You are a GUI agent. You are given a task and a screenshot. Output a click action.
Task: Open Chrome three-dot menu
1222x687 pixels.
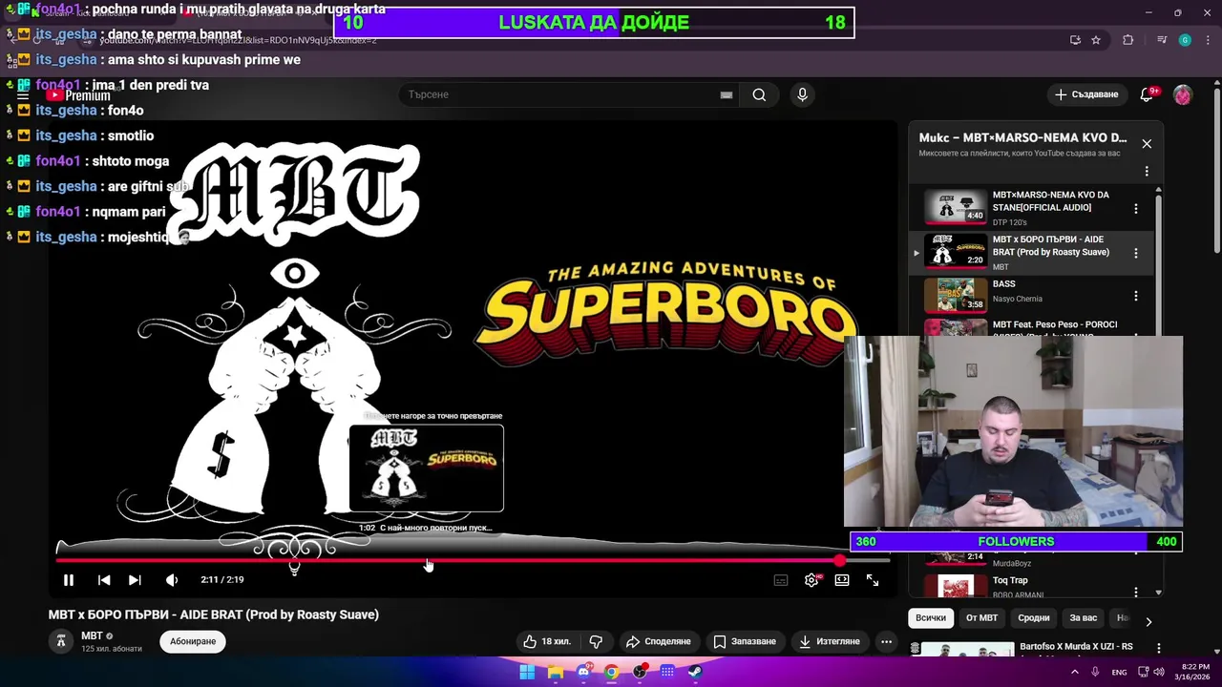pos(1208,40)
